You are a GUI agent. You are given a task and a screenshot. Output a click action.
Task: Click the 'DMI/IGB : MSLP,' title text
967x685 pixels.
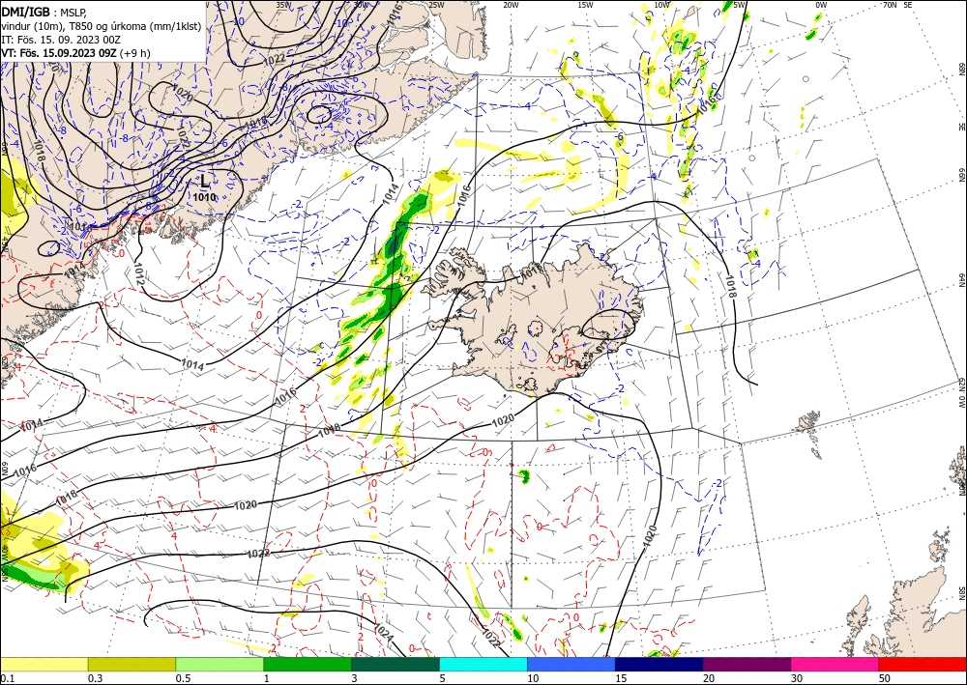44,11
